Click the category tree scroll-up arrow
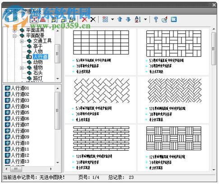The height and width of the screenshot is (184, 219). (x=58, y=31)
